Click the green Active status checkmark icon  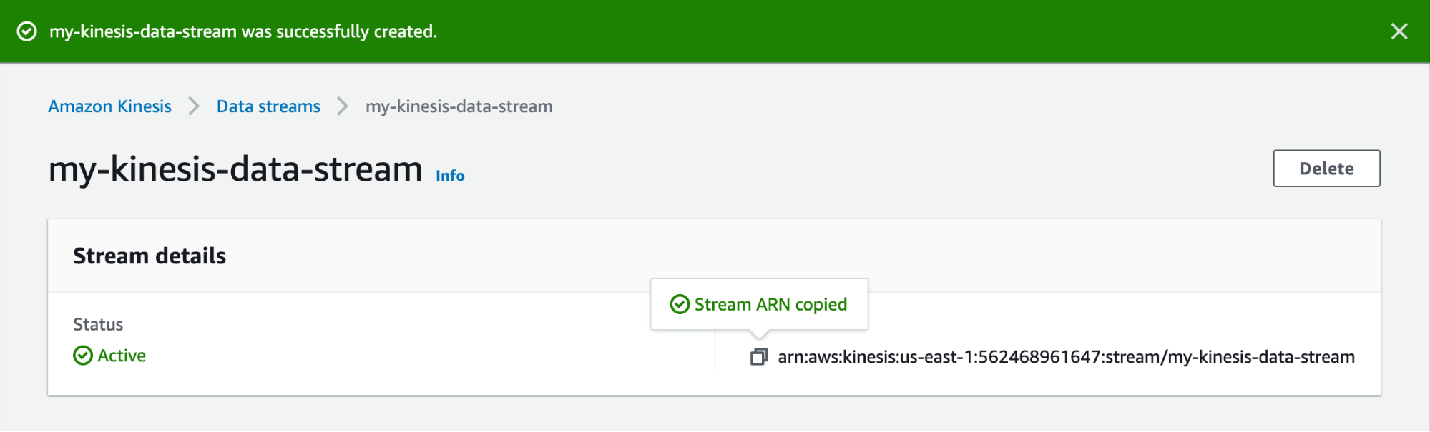tap(83, 356)
